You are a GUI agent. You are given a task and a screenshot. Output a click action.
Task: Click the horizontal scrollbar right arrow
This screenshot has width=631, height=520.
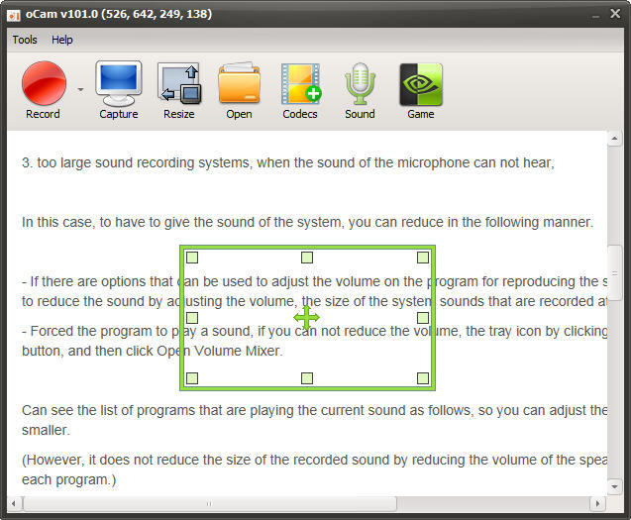[600, 503]
